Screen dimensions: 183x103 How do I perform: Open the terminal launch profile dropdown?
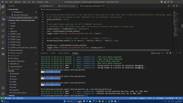tap(164, 53)
